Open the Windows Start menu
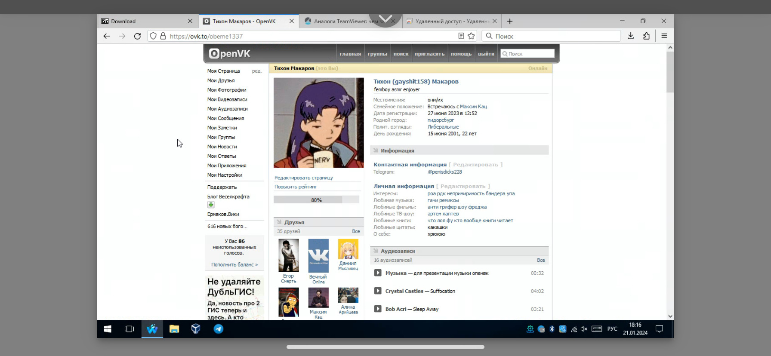771x356 pixels. tap(108, 329)
